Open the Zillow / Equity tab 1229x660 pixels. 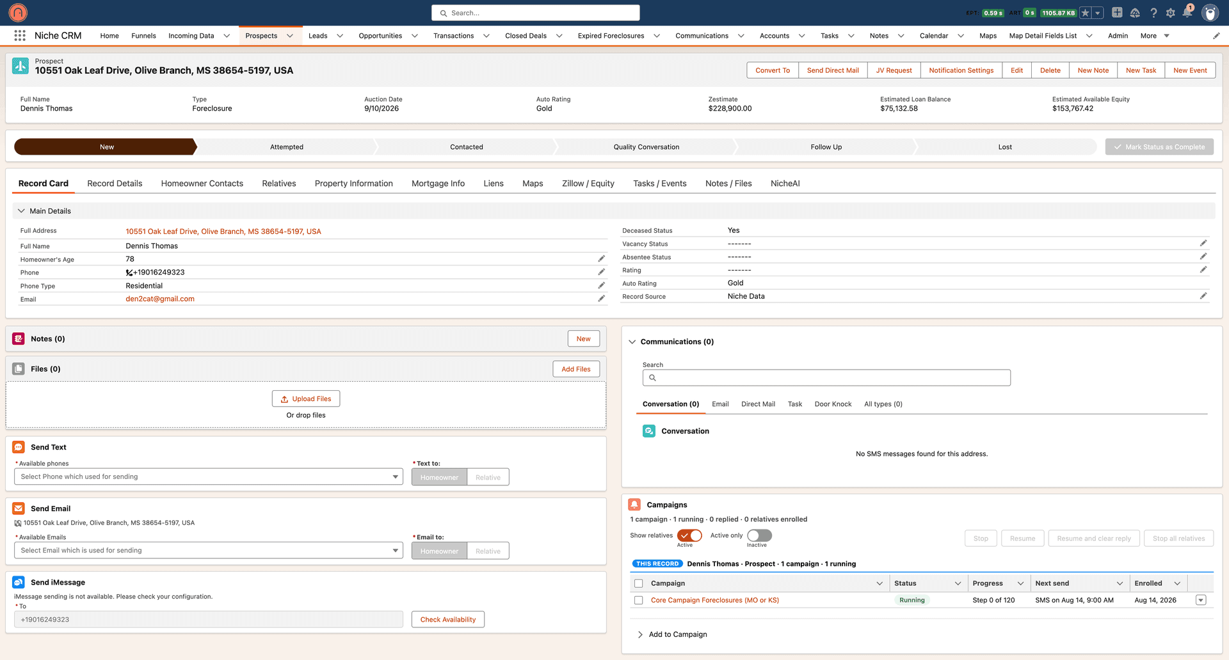(x=588, y=184)
